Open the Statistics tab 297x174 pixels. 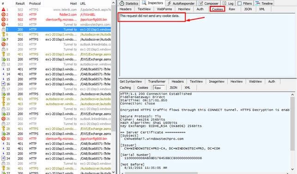129,3
